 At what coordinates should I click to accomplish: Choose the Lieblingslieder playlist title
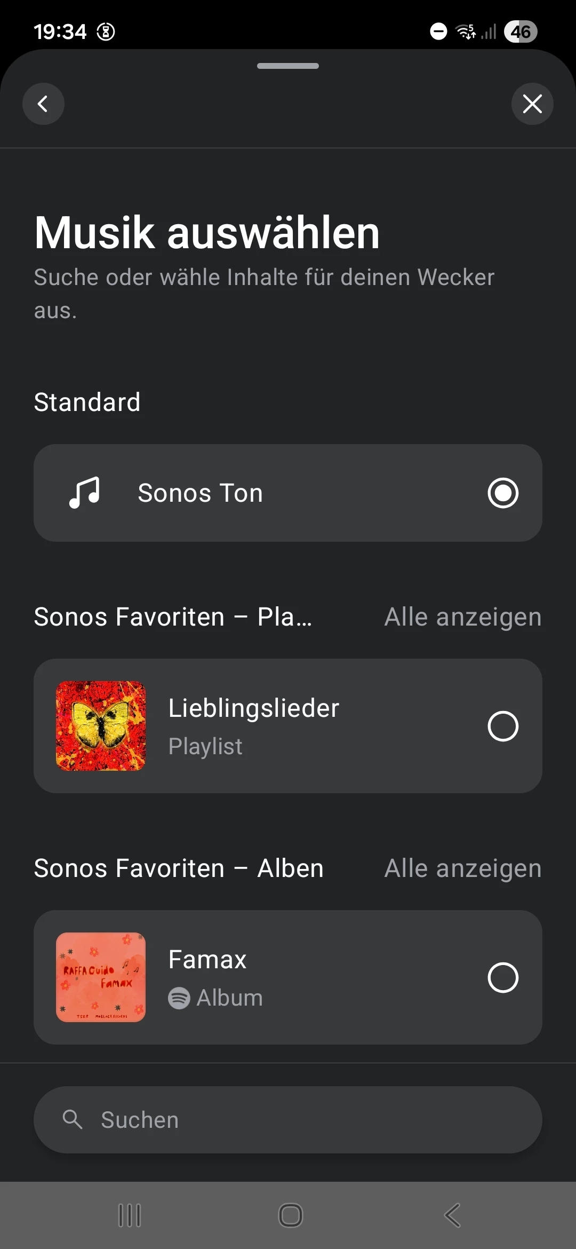click(254, 708)
